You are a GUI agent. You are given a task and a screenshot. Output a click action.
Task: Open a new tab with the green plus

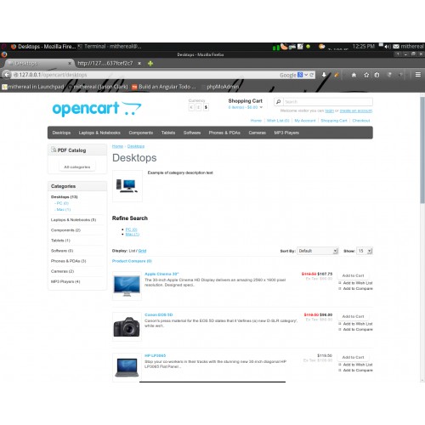(150, 64)
